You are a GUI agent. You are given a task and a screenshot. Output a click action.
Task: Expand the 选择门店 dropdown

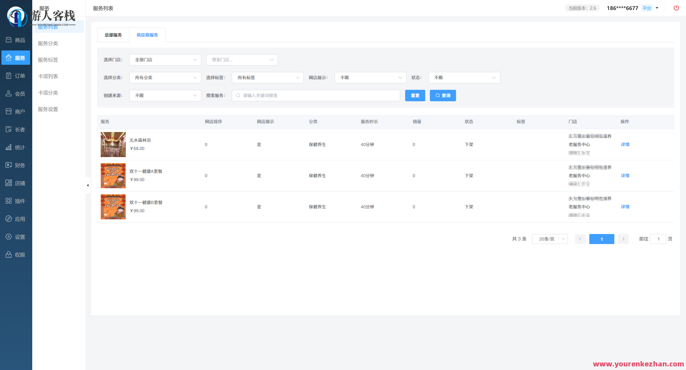pyautogui.click(x=165, y=60)
